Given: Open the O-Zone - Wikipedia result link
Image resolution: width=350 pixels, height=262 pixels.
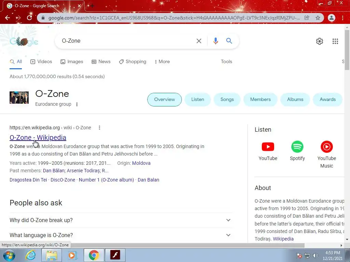Looking at the screenshot, I should pyautogui.click(x=38, y=137).
